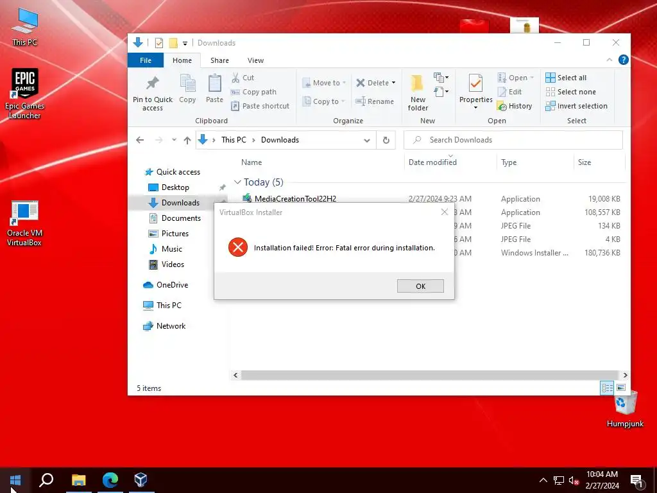Click Paste shortcut in ribbon

coord(260,106)
